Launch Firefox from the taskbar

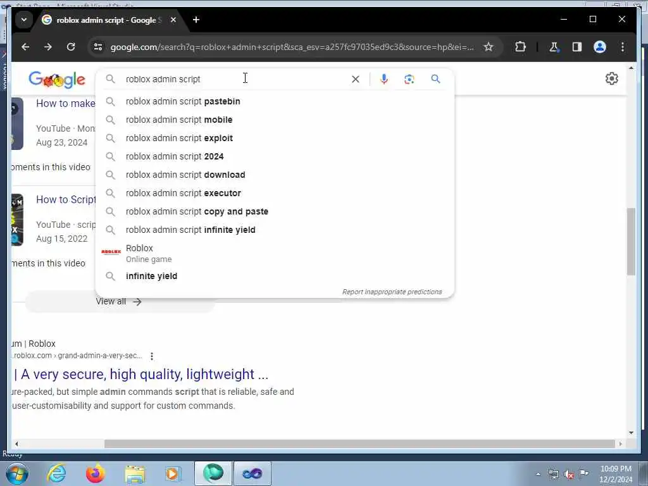click(x=95, y=473)
